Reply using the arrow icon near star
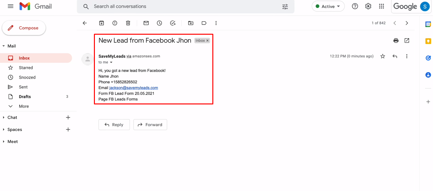 [x=395, y=56]
